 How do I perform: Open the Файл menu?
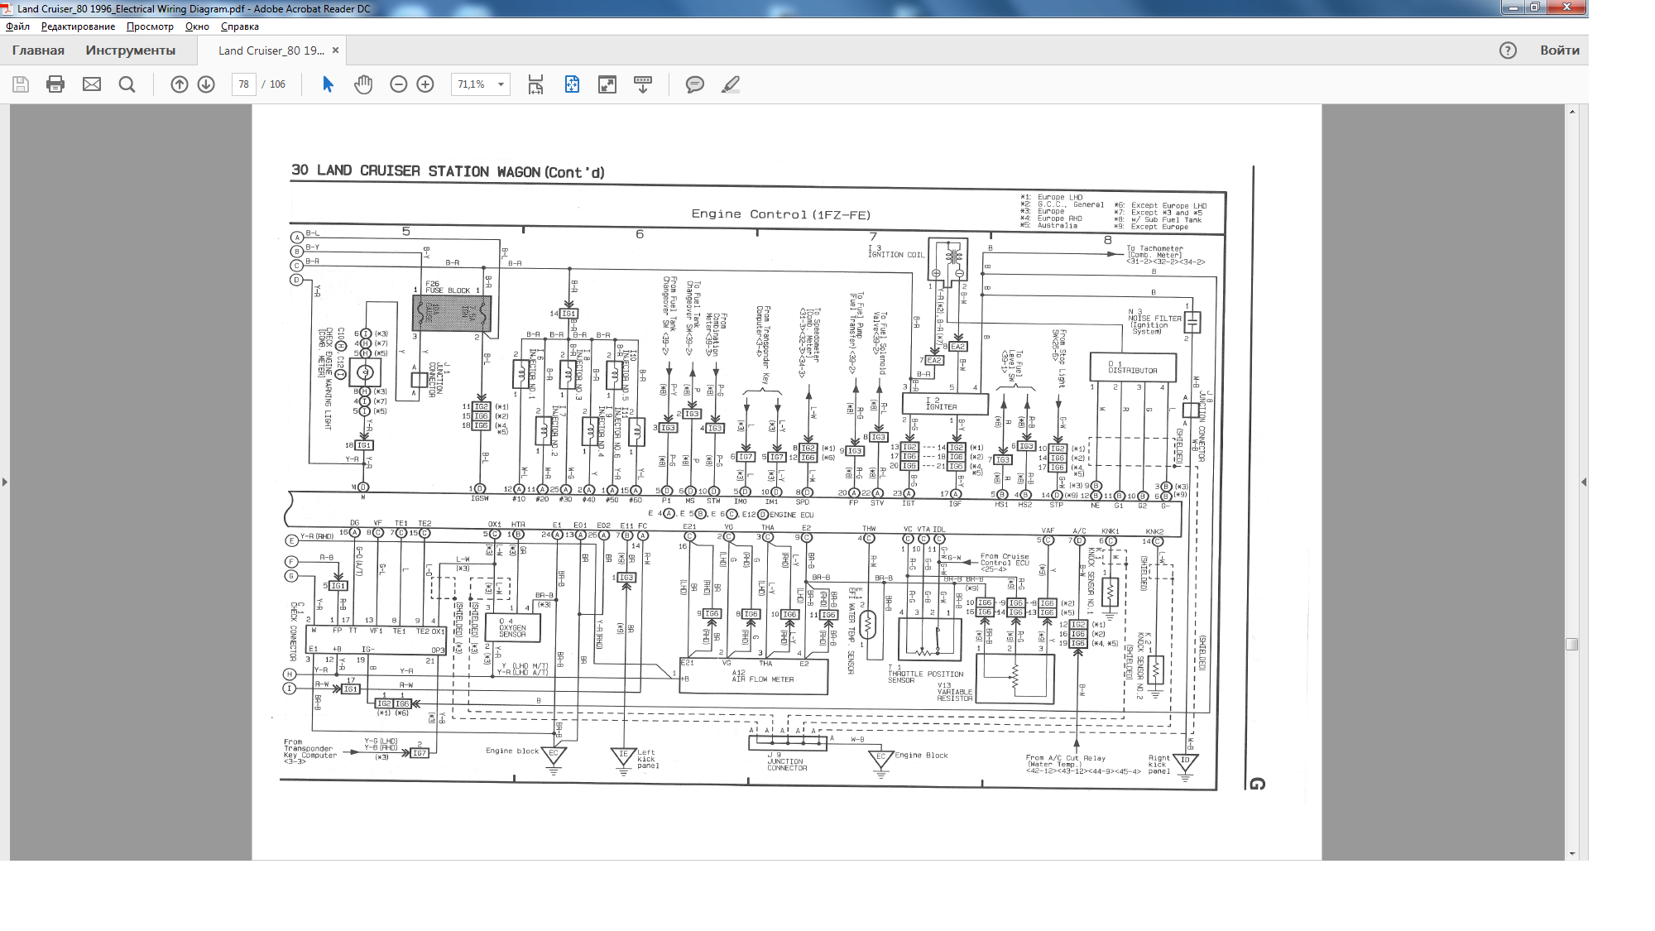[x=17, y=26]
